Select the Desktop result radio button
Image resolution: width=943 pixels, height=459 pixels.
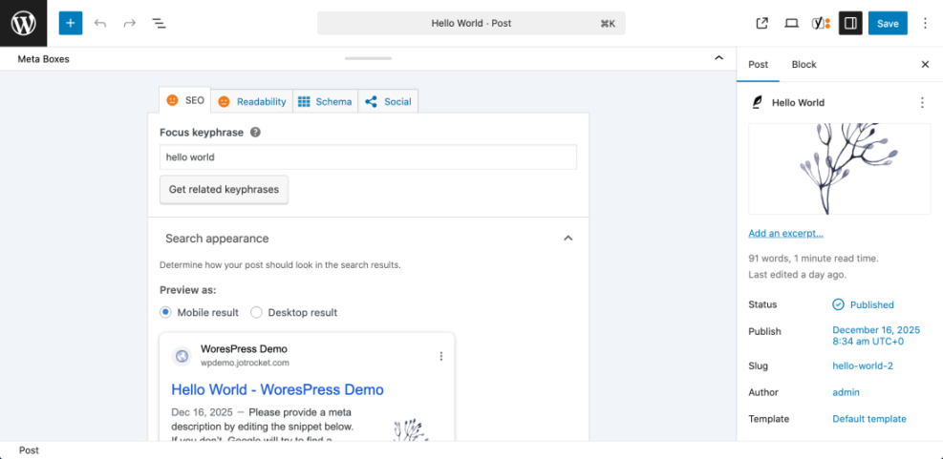(256, 312)
